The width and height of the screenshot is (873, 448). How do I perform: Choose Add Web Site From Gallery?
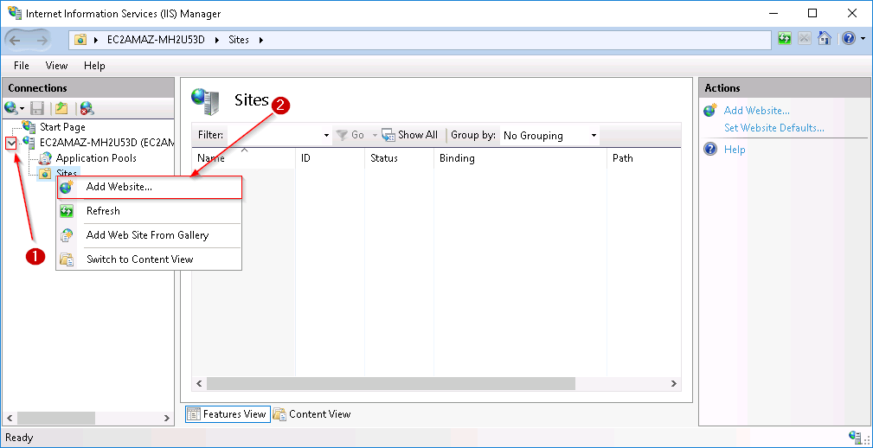(149, 235)
